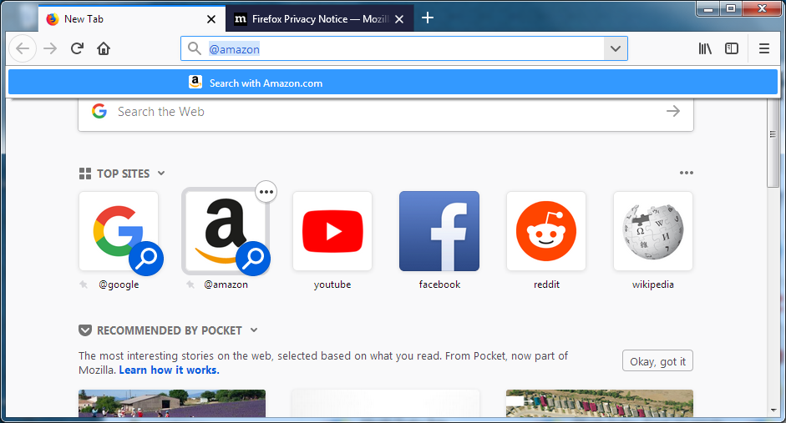Maximize the Firefox window
This screenshot has height=423, width=786.
(731, 8)
